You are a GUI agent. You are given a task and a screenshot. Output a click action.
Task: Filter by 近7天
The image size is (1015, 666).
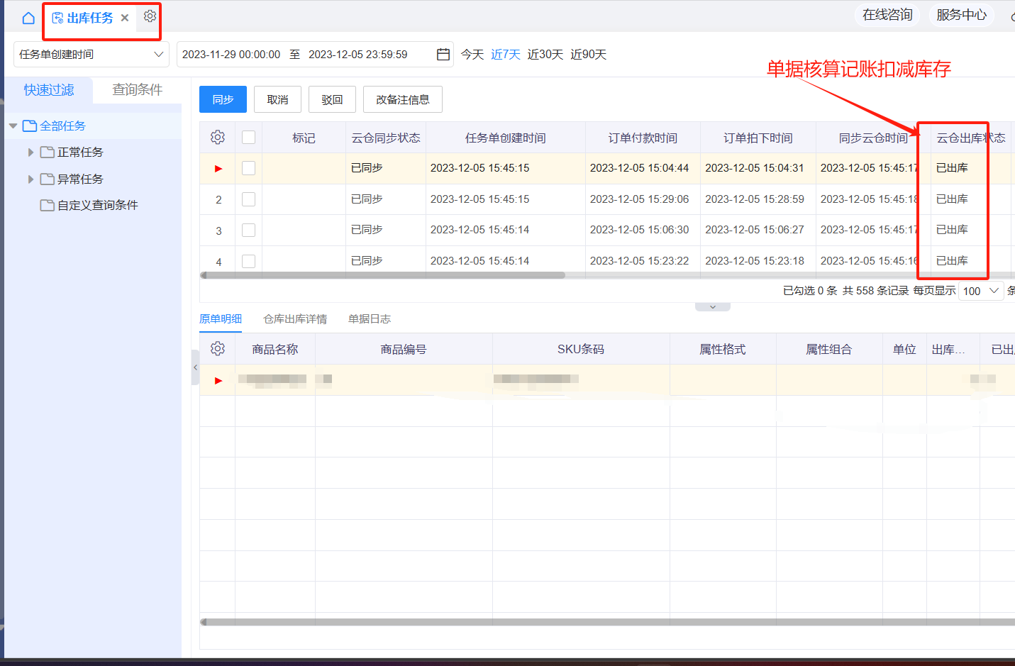point(506,55)
